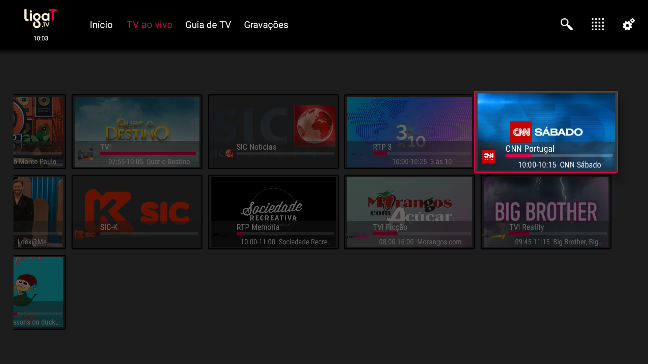Select TV ao vivo tab
This screenshot has width=648, height=364.
pyautogui.click(x=150, y=25)
